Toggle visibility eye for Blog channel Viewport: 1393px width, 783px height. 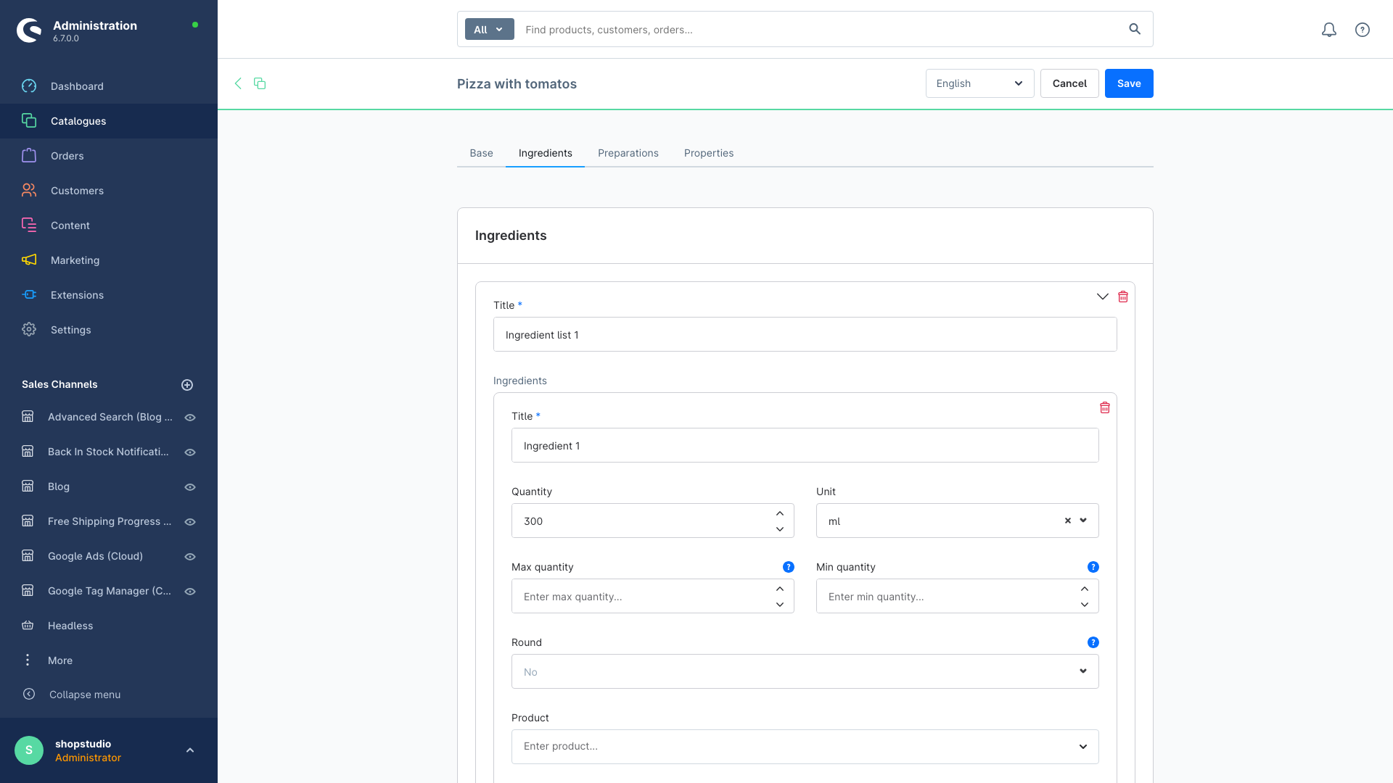(x=190, y=487)
